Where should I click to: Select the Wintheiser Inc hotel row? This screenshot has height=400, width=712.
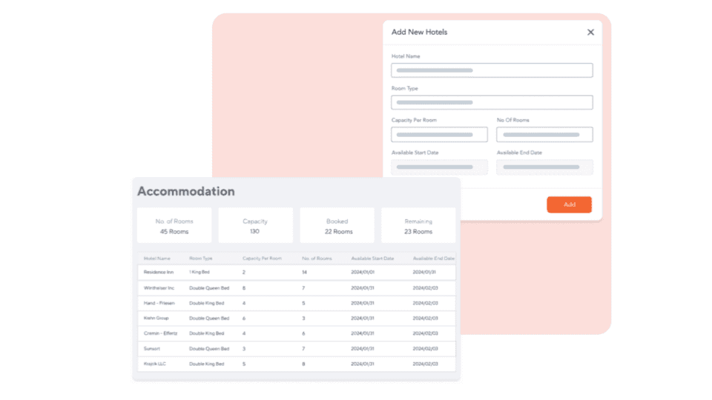(x=297, y=288)
